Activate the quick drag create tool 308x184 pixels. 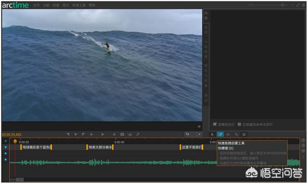click(x=220, y=134)
